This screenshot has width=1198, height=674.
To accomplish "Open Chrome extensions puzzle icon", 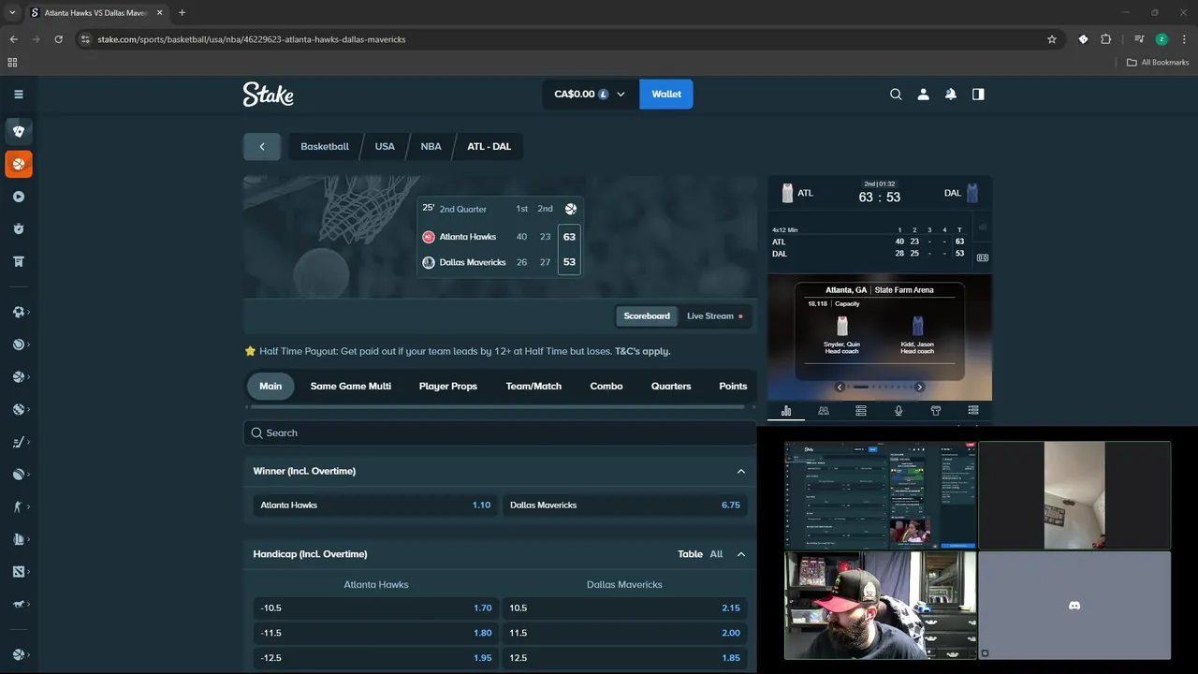I will click(x=1106, y=39).
